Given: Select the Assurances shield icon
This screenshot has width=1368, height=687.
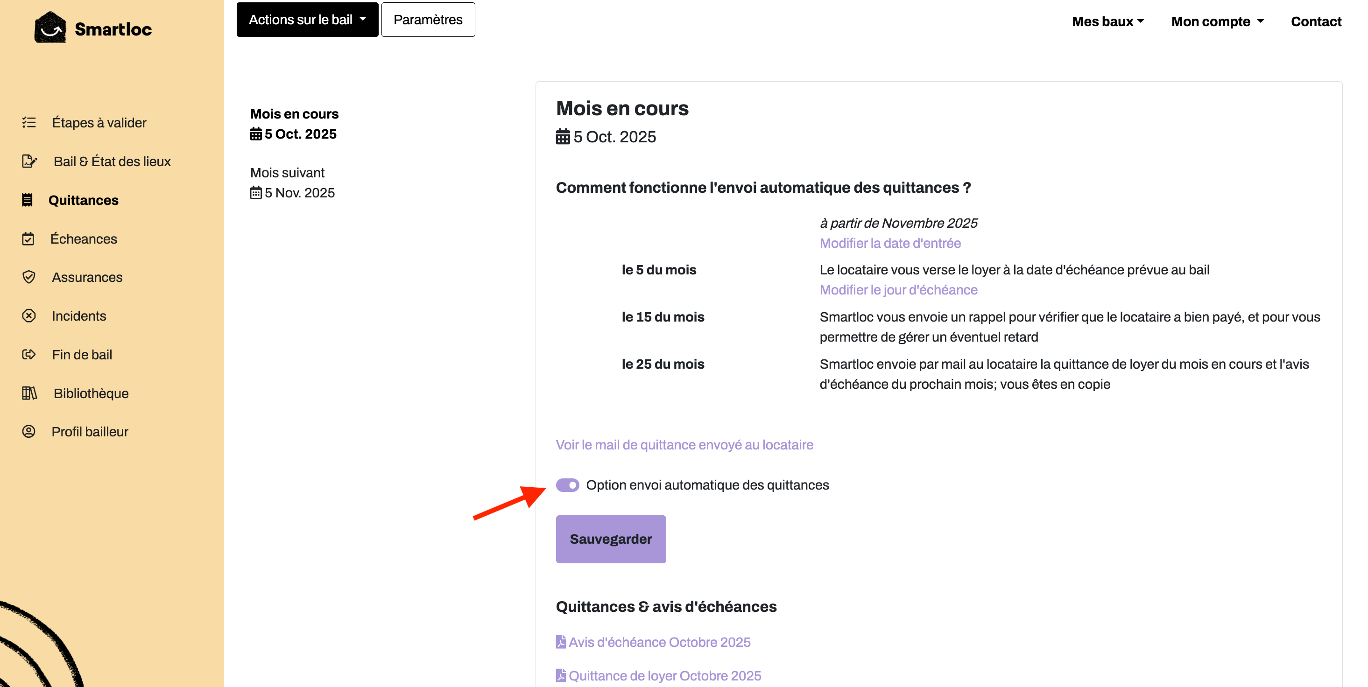Looking at the screenshot, I should tap(29, 277).
